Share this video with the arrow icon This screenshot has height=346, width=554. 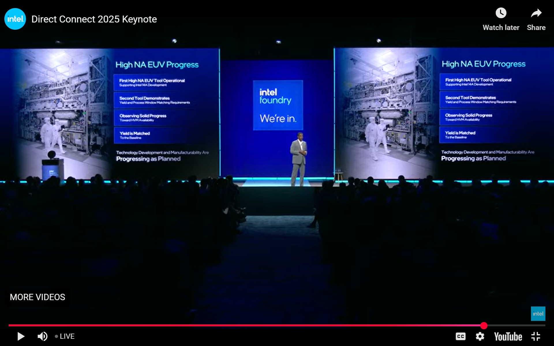tap(536, 19)
